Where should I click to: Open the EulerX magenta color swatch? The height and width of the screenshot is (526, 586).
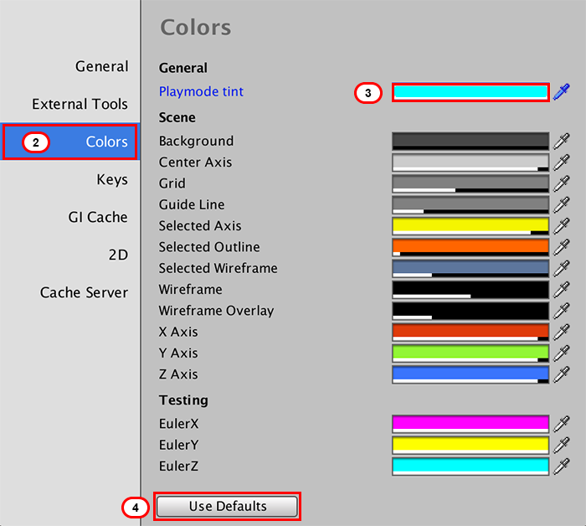470,425
